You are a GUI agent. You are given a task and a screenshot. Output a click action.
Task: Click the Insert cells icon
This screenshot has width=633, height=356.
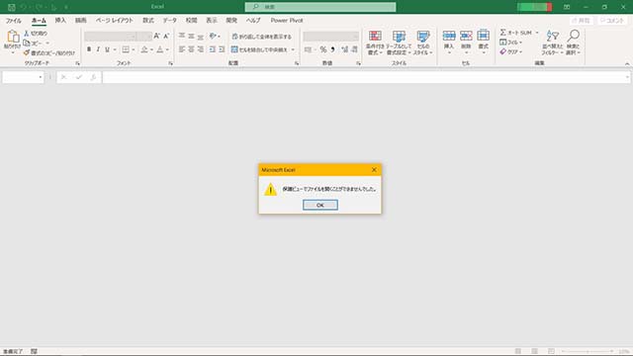(449, 36)
